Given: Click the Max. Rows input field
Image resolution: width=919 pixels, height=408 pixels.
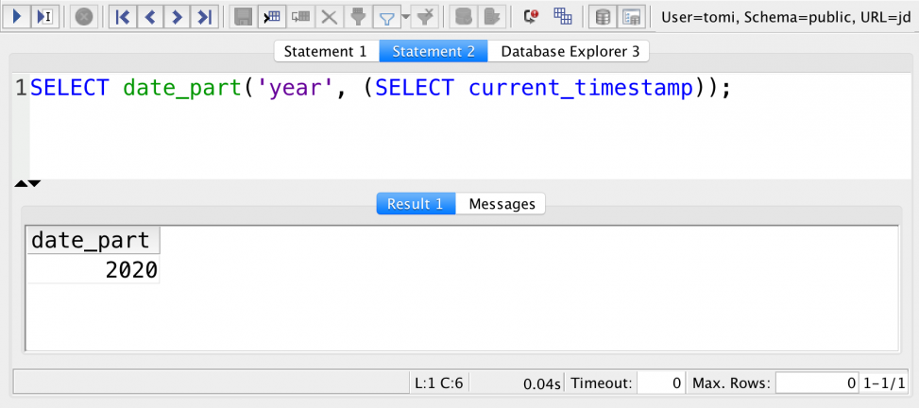Looking at the screenshot, I should [817, 383].
